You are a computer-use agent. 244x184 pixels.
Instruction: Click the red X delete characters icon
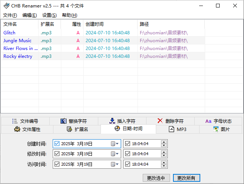pyautogui.click(x=160, y=121)
